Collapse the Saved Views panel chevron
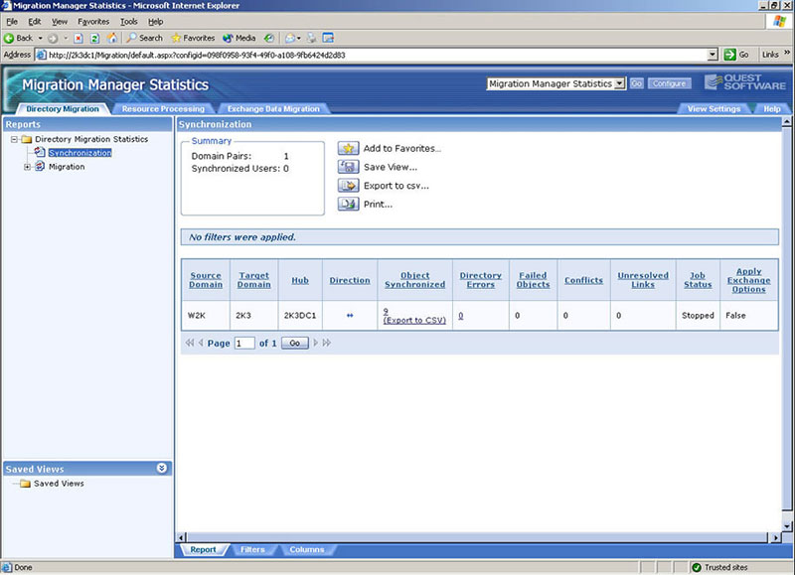 click(162, 468)
